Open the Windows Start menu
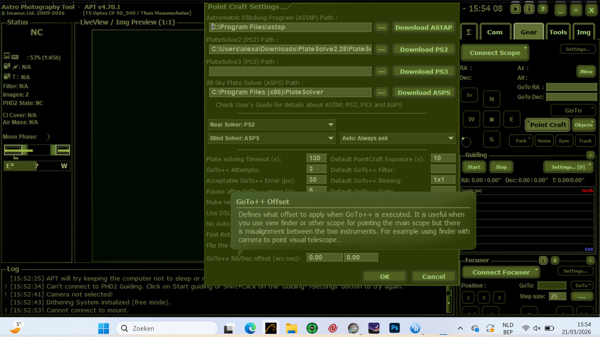 point(103,328)
